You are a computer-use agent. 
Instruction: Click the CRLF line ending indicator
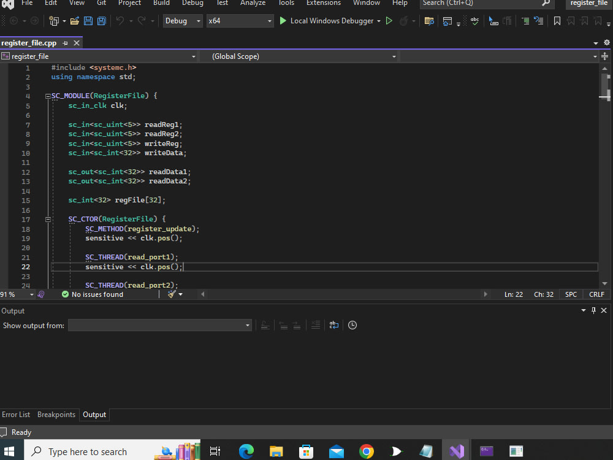596,294
